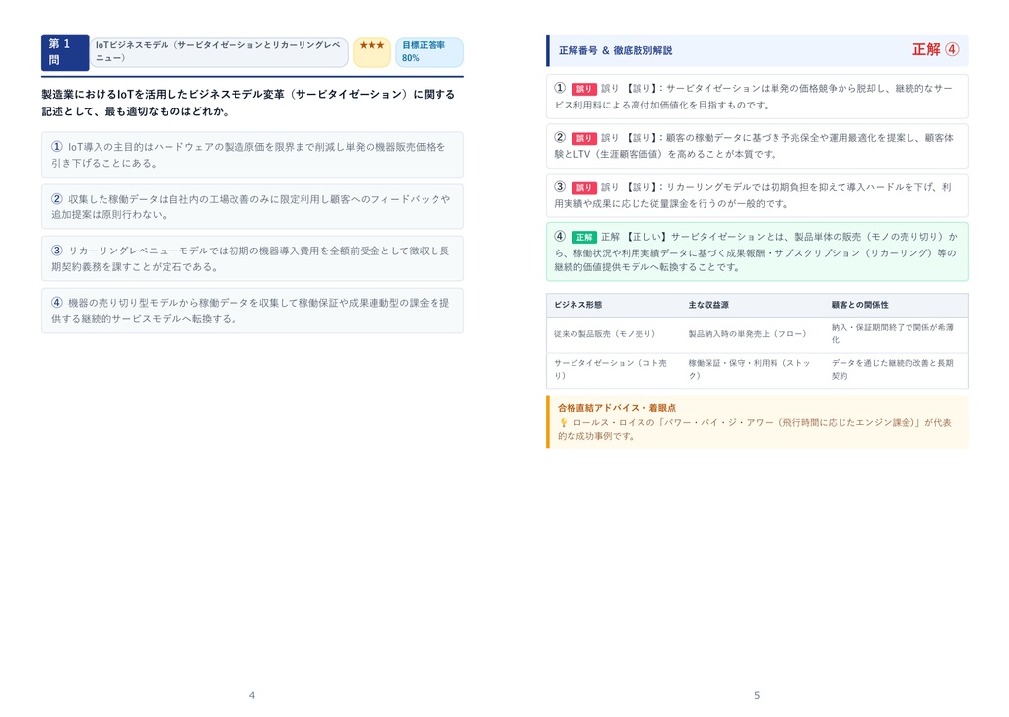Click page number 5 at the bottom
The image size is (1009, 717).
757,695
